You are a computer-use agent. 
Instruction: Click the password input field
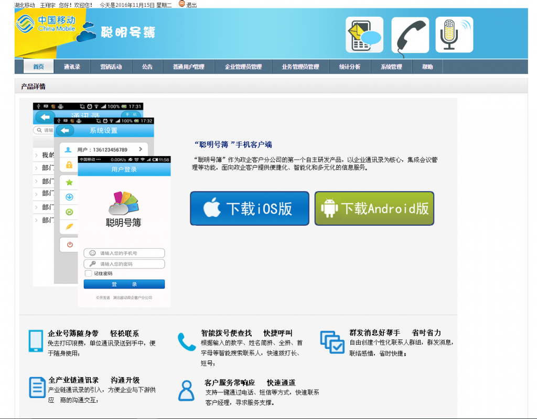pyautogui.click(x=124, y=264)
